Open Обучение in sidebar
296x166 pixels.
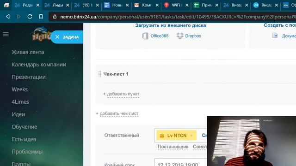click(25, 127)
